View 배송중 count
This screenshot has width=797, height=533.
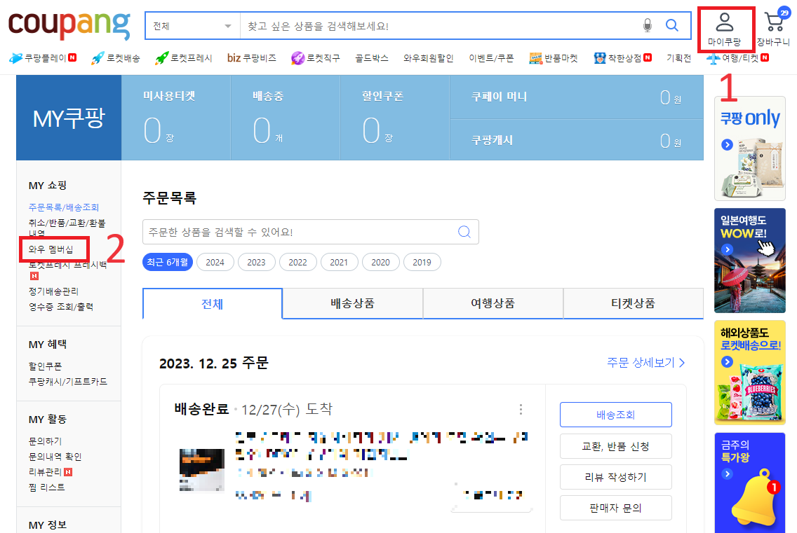tap(285, 118)
